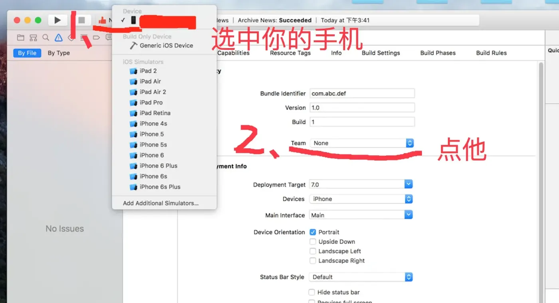Go to the Build Phases tab

click(438, 53)
